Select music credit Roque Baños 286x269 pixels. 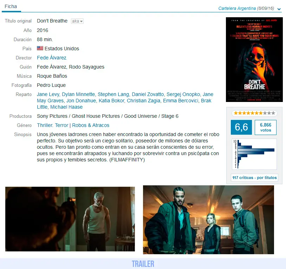pos(52,76)
